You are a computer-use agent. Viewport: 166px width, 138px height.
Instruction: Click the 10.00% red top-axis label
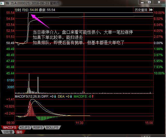tap(159, 13)
